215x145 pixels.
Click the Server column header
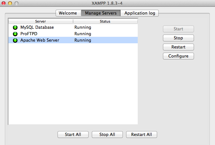tap(40, 21)
